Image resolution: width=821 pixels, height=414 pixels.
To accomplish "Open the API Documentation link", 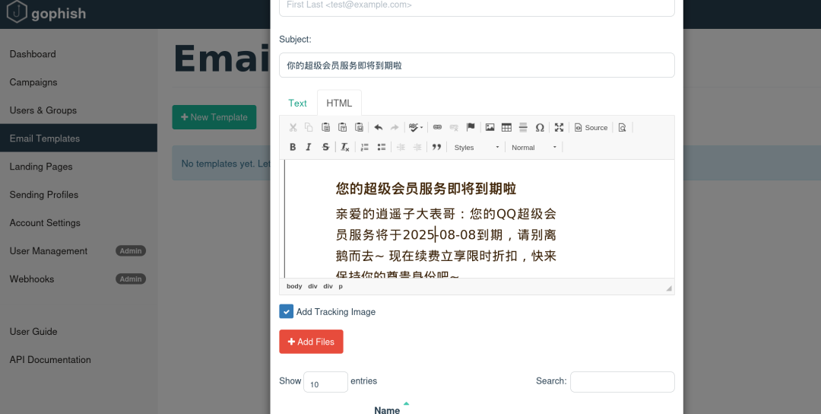I will point(50,359).
